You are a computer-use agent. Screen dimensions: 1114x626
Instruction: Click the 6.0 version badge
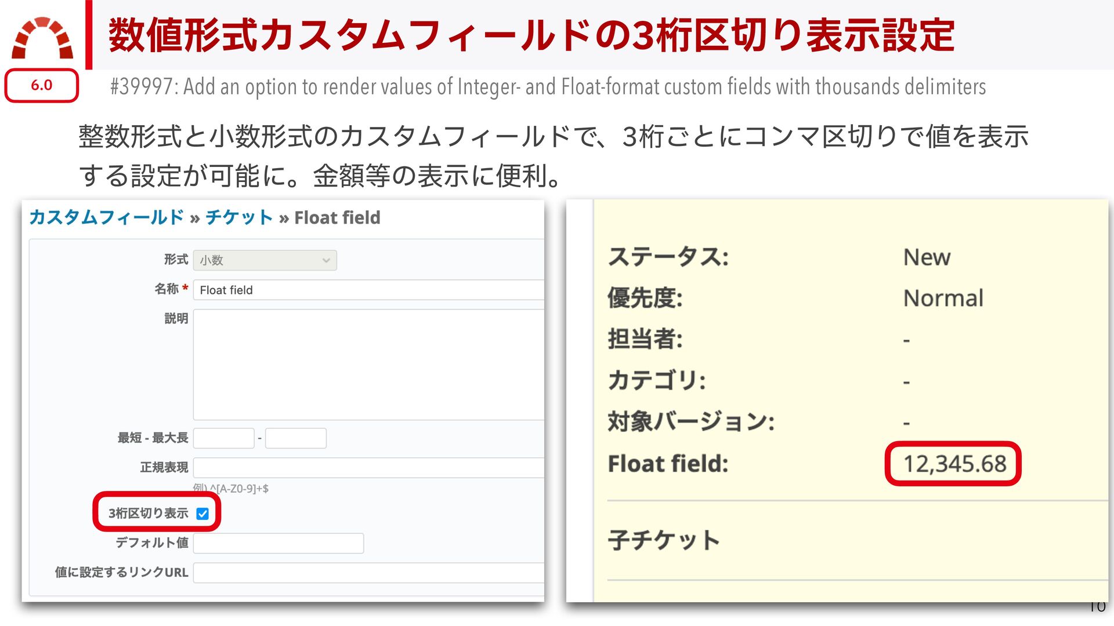[x=42, y=85]
